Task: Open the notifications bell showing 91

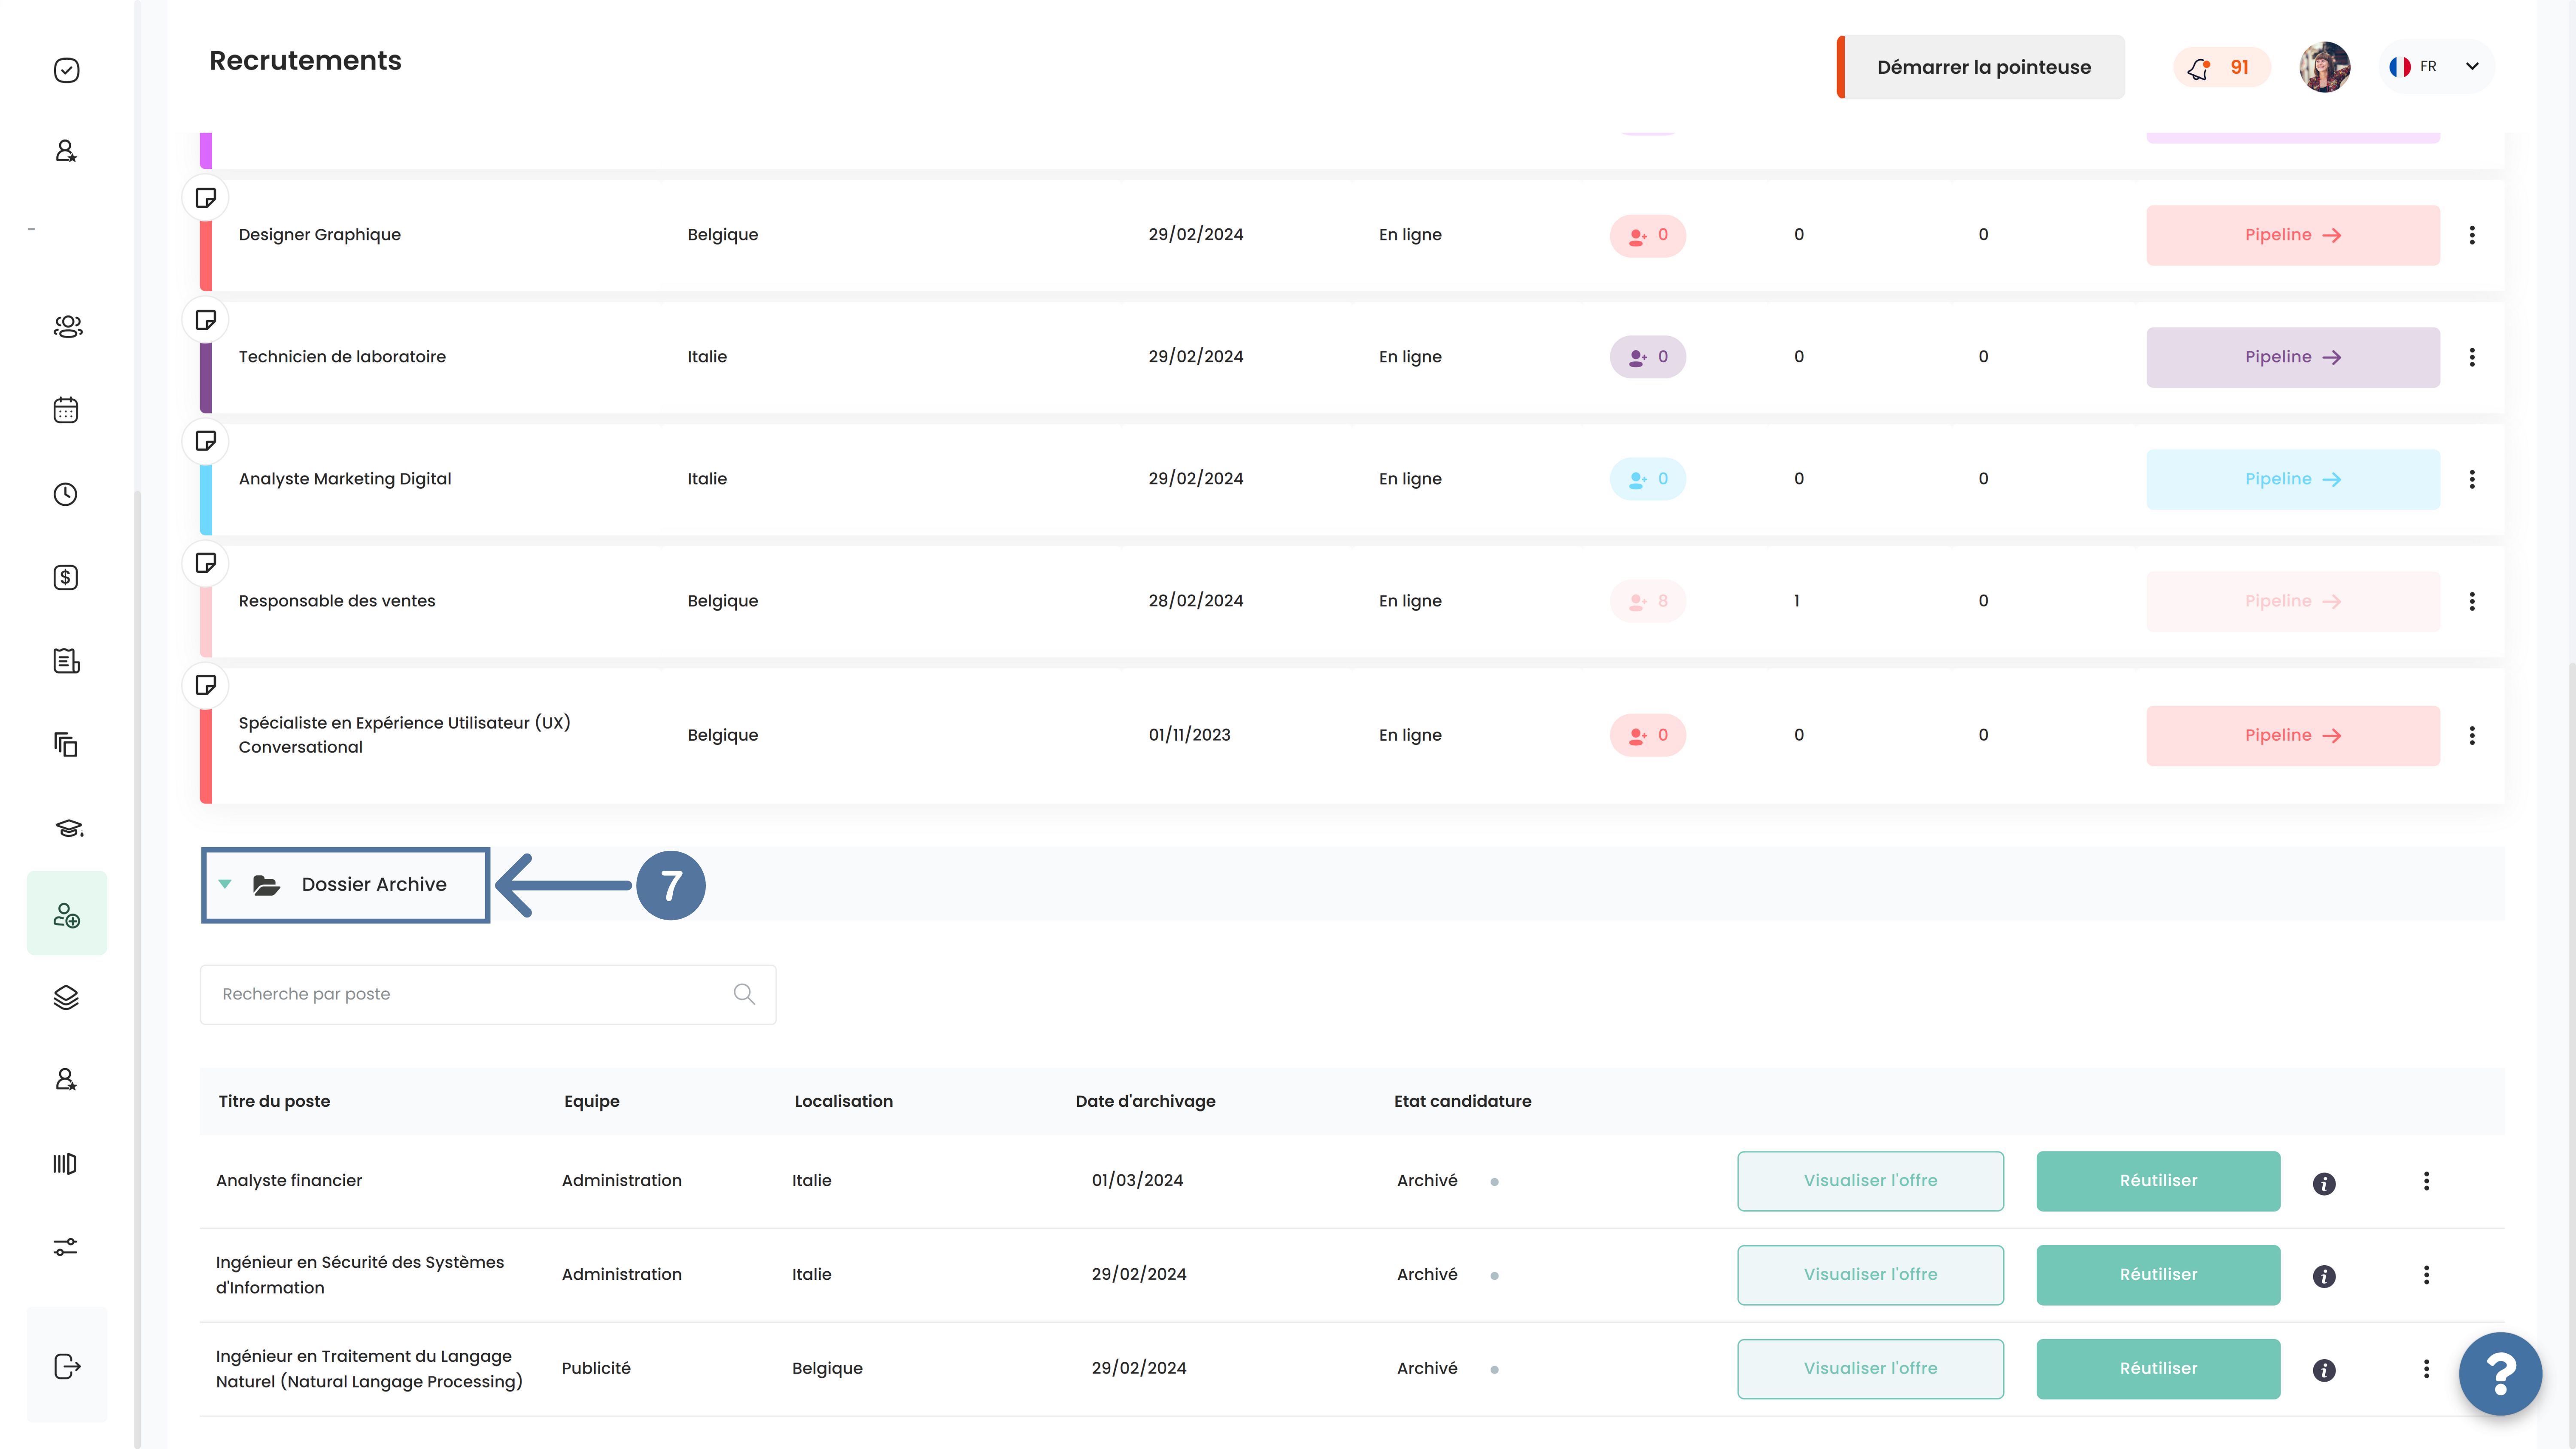Action: click(2222, 67)
